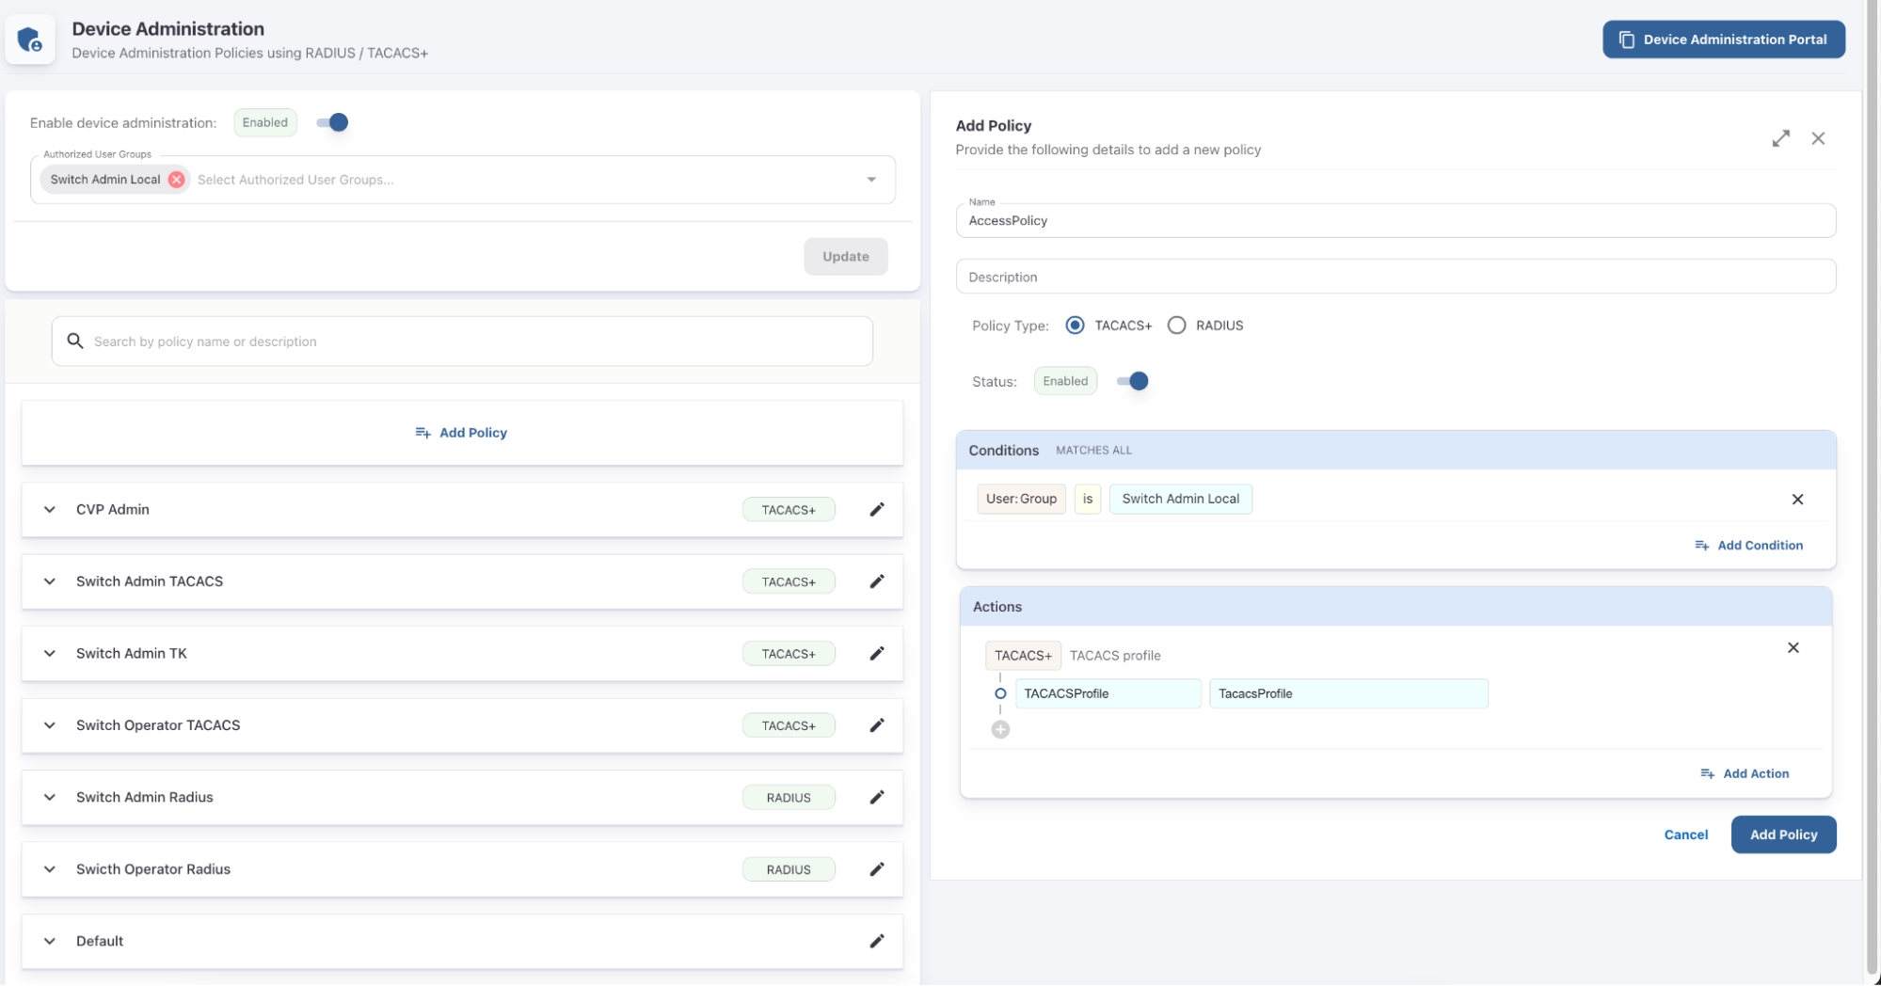
Task: Expand the Add Policy panel to fullscreen
Action: 1781,138
